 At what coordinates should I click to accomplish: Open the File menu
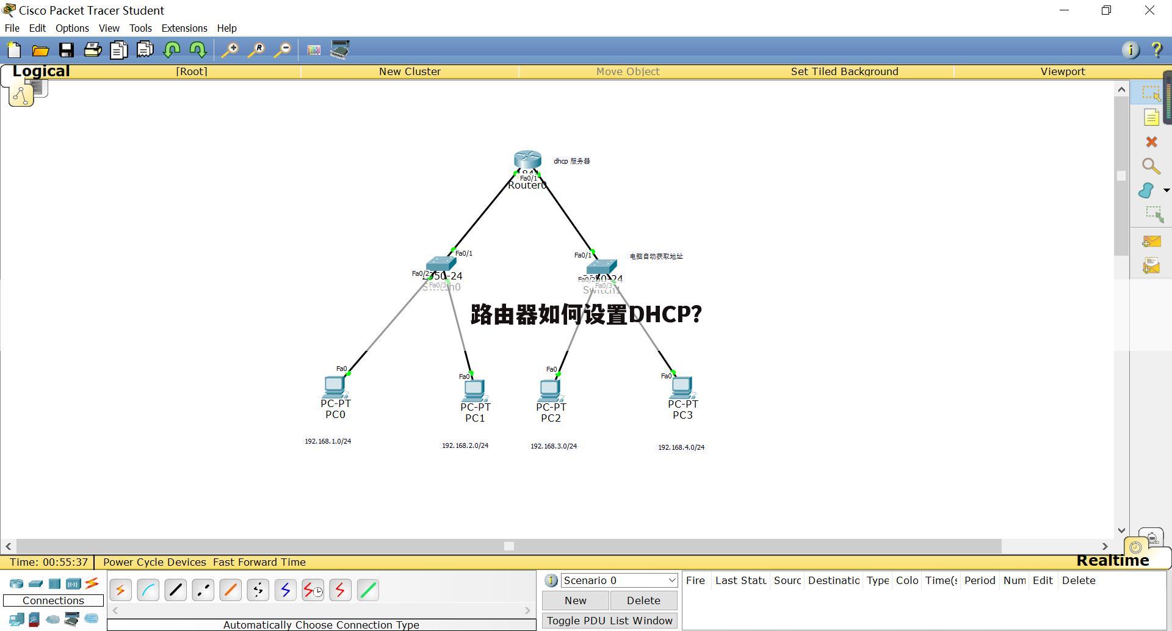coord(12,28)
